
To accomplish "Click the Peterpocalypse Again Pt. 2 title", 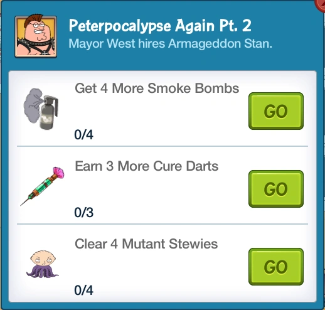I will (x=160, y=26).
